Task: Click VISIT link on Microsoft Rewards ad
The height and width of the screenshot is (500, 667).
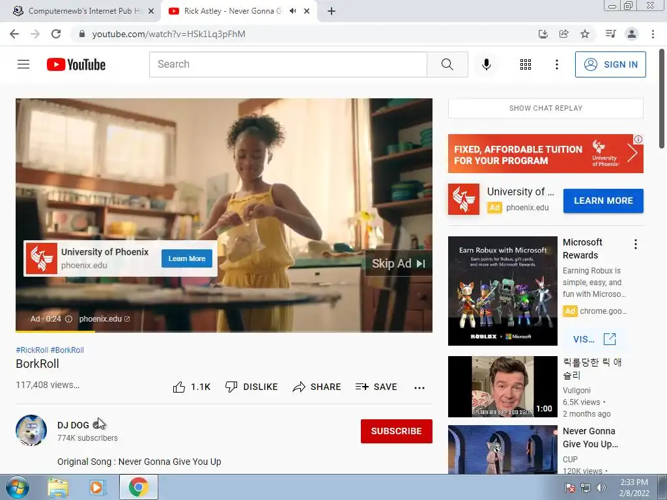Action: (594, 339)
